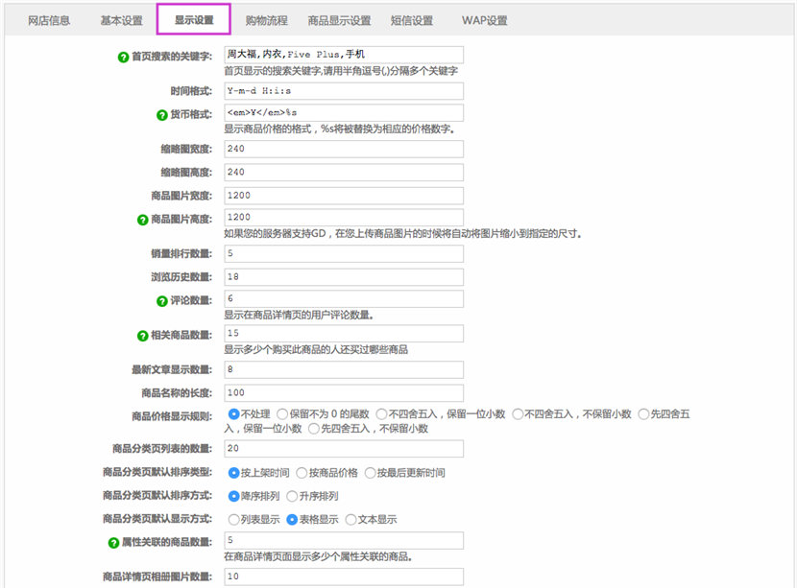Click the 商品价格显示规则 label
Image resolution: width=797 pixels, height=588 pixels.
[x=172, y=416]
